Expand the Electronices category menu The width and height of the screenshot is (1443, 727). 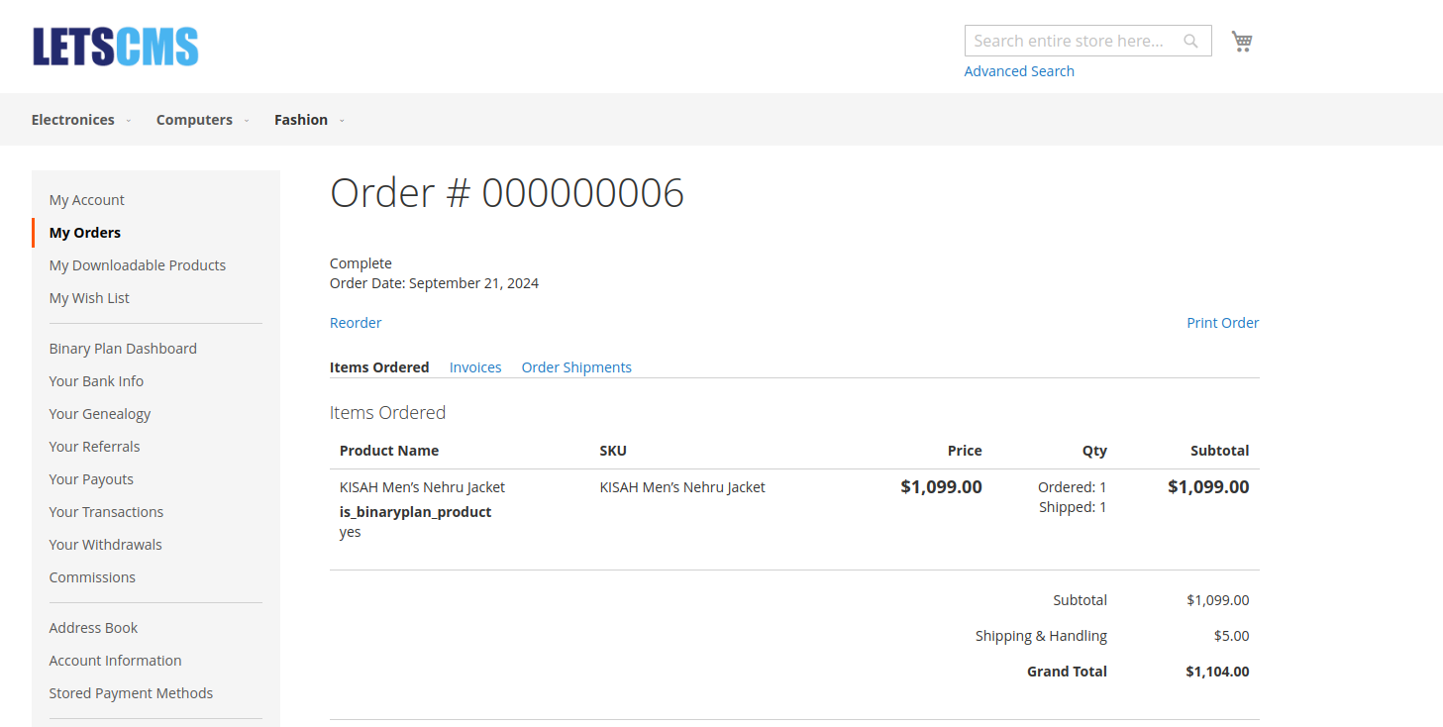[73, 119]
